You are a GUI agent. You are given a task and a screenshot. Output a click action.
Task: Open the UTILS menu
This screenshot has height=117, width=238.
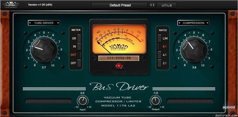coord(167,5)
